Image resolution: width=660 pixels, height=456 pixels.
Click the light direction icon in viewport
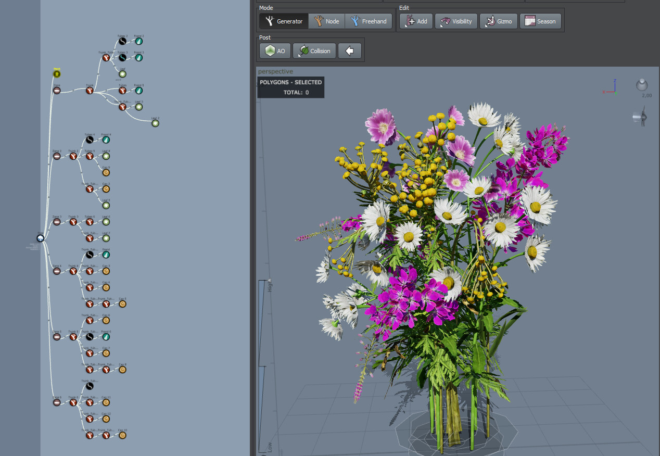641,85
